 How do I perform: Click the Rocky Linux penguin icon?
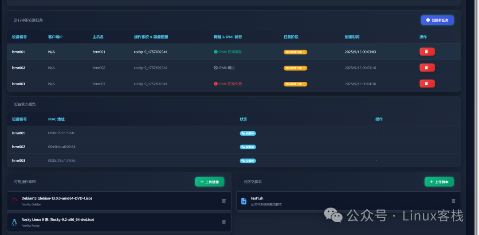pos(14,222)
